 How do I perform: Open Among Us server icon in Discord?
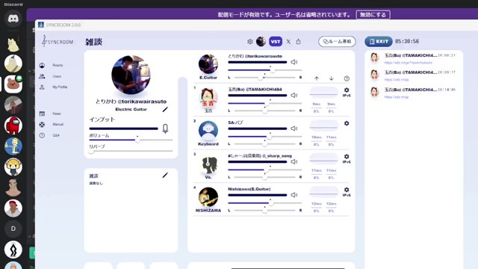[x=13, y=126]
